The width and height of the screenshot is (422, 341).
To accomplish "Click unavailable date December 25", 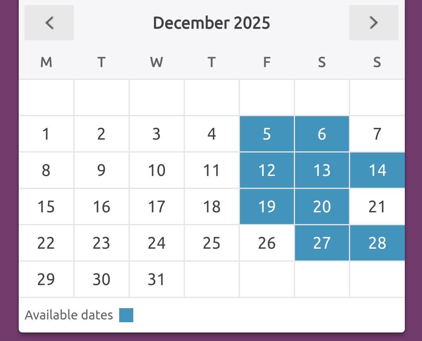I will coord(211,243).
